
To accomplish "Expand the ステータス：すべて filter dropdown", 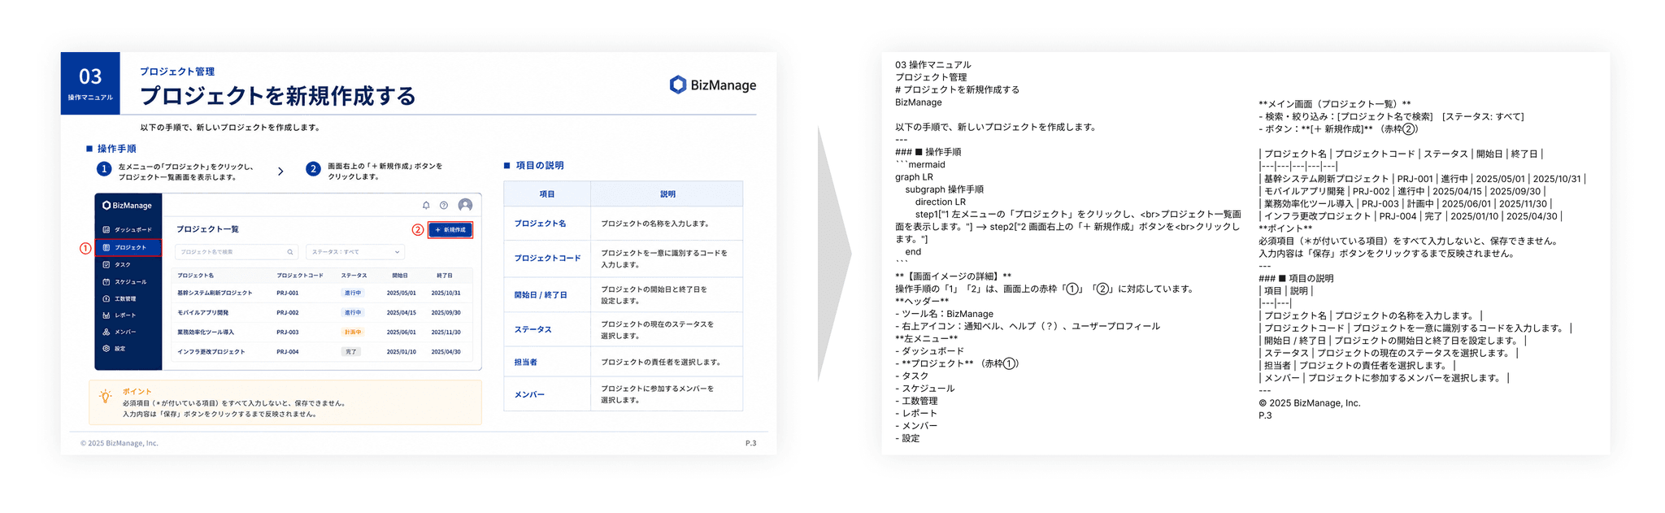I will 354,252.
